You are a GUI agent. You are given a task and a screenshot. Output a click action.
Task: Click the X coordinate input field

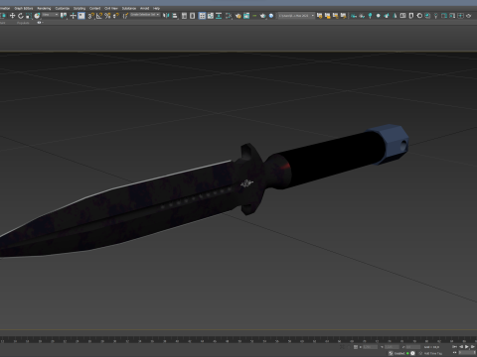tap(371, 347)
